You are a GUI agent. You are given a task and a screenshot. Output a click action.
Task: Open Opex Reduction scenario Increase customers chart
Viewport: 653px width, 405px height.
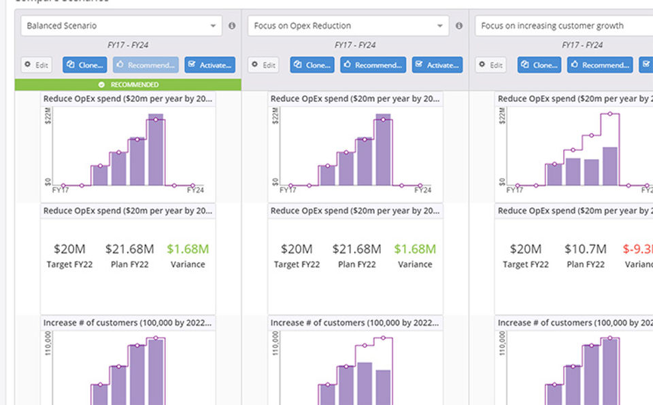pyautogui.click(x=355, y=367)
